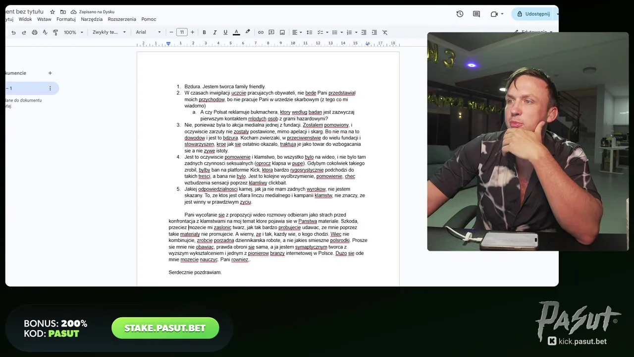Click the document title field
The height and width of the screenshot is (357, 634).
[24, 11]
